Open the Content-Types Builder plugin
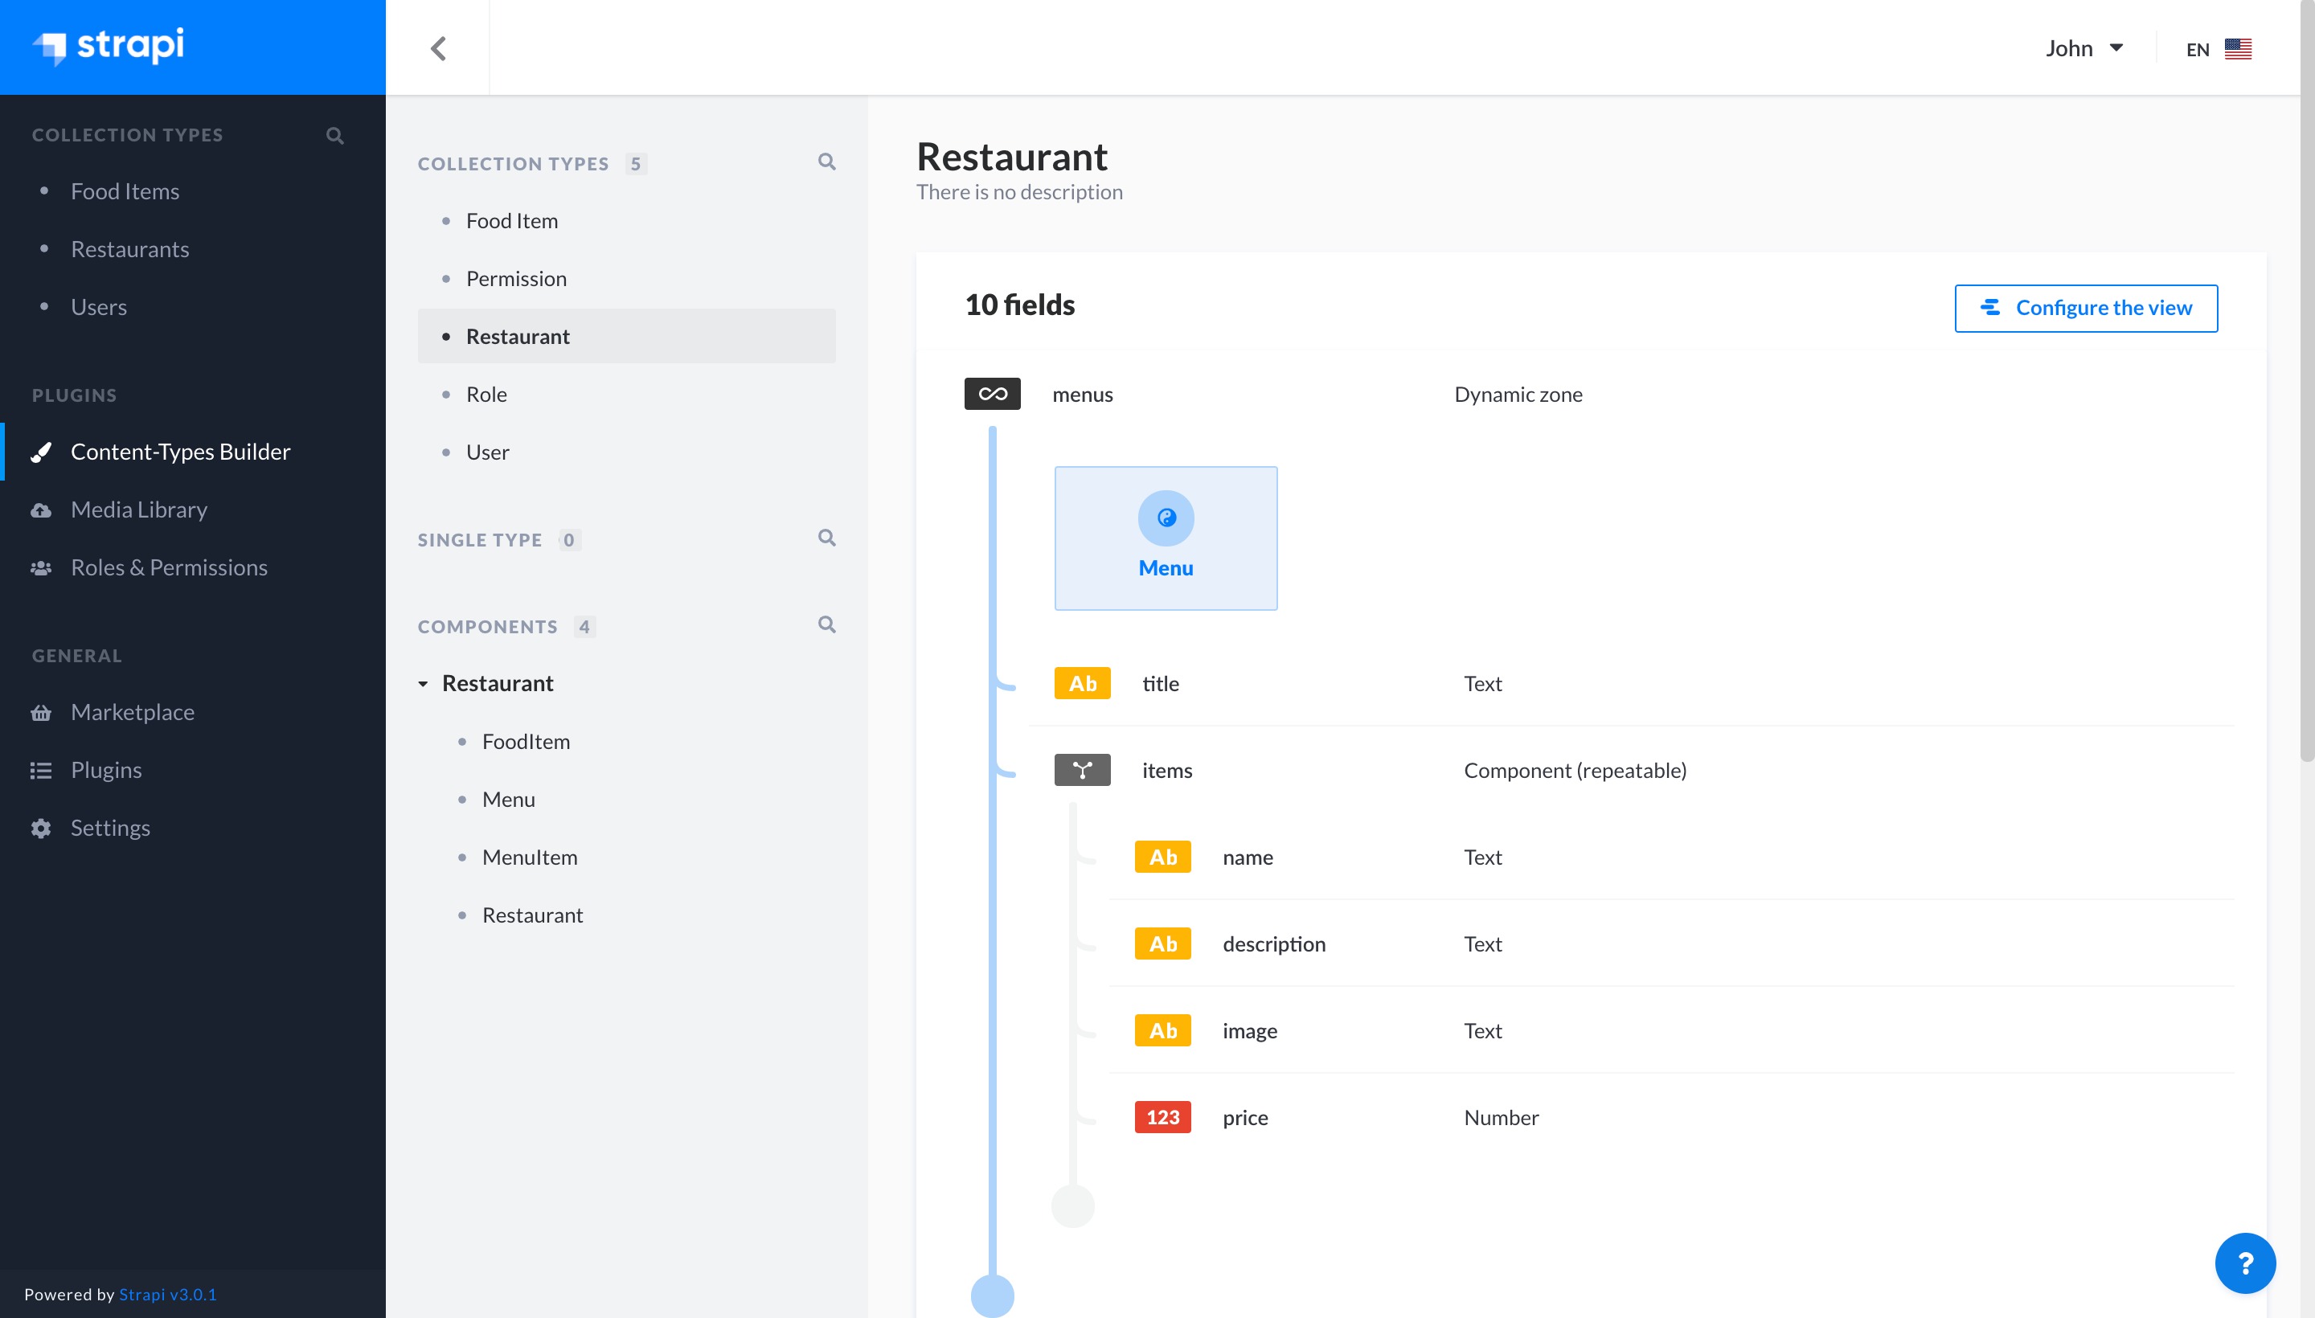This screenshot has width=2315, height=1318. 180,451
